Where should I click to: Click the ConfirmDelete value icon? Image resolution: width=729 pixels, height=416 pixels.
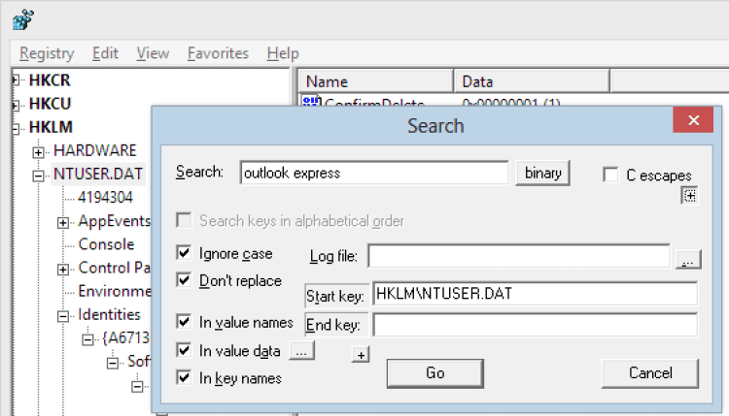tap(311, 103)
